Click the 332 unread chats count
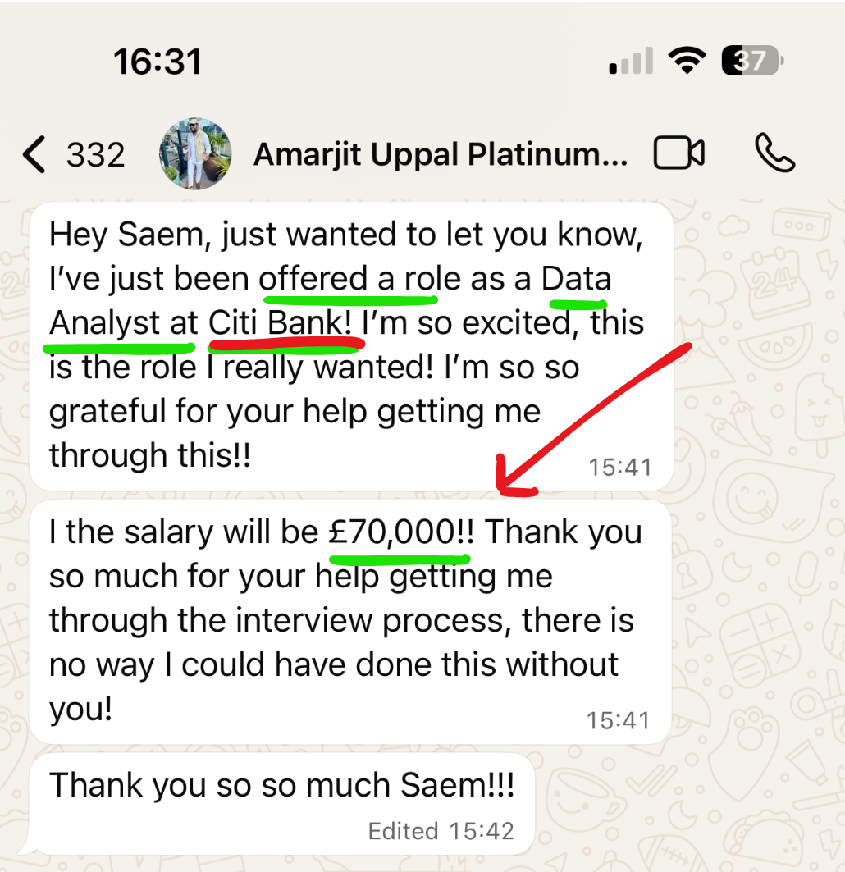Screen dimensions: 845x872 [95, 154]
